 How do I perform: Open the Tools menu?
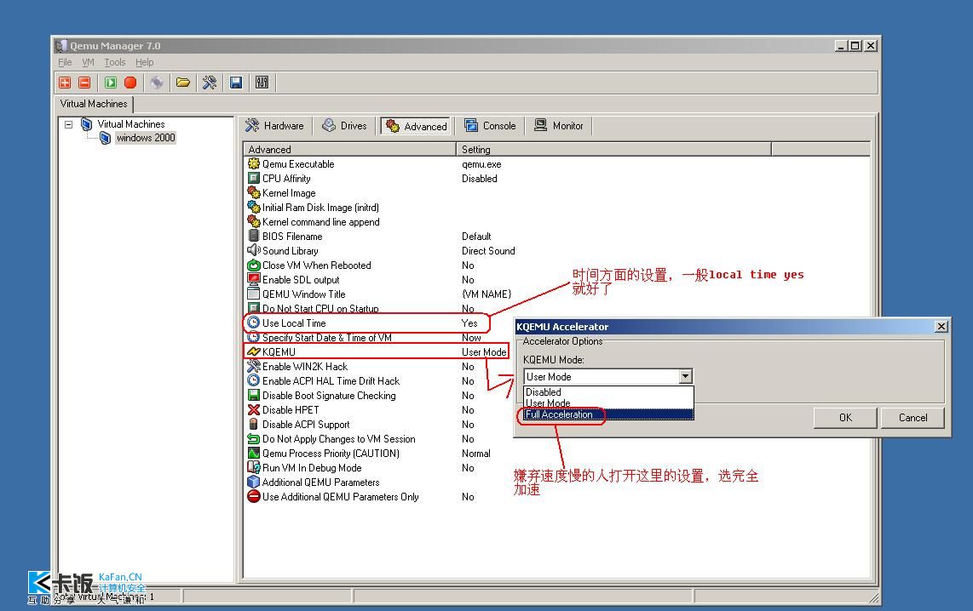(115, 62)
